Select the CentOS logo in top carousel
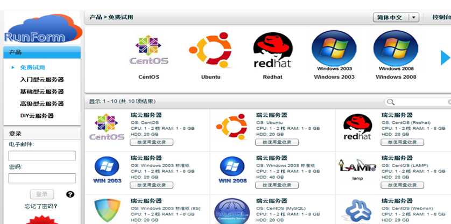The image size is (451, 224). click(x=149, y=50)
